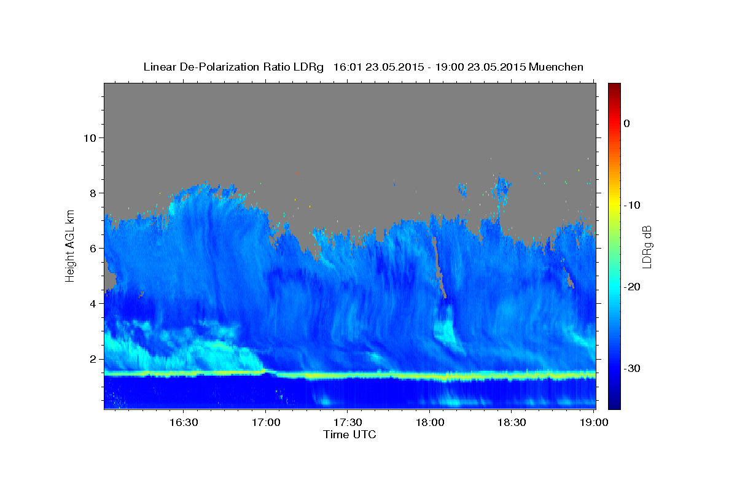This screenshot has height=491, width=737.
Task: Click the height tick label 6
Action: tap(92, 248)
